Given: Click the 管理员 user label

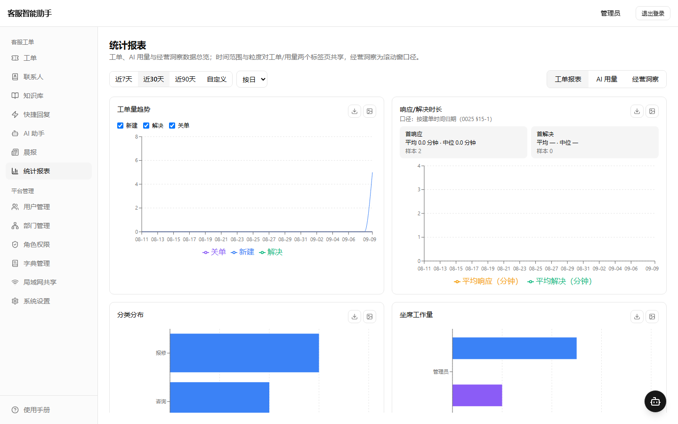Looking at the screenshot, I should point(610,13).
